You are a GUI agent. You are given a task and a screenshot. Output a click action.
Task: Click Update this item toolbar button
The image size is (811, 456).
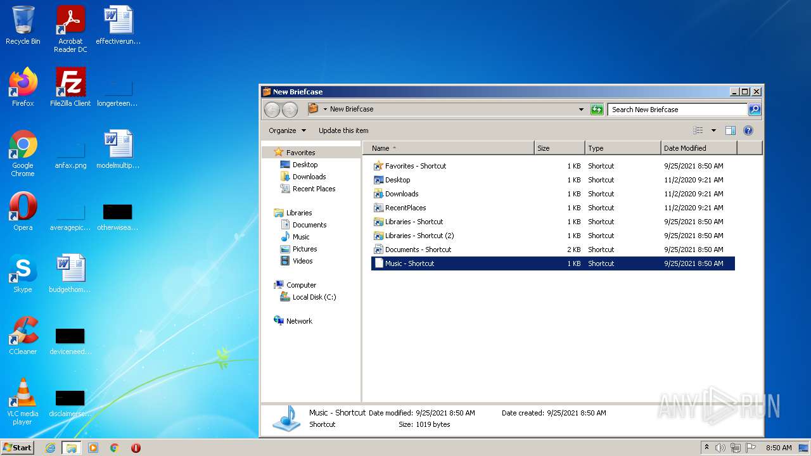(343, 130)
